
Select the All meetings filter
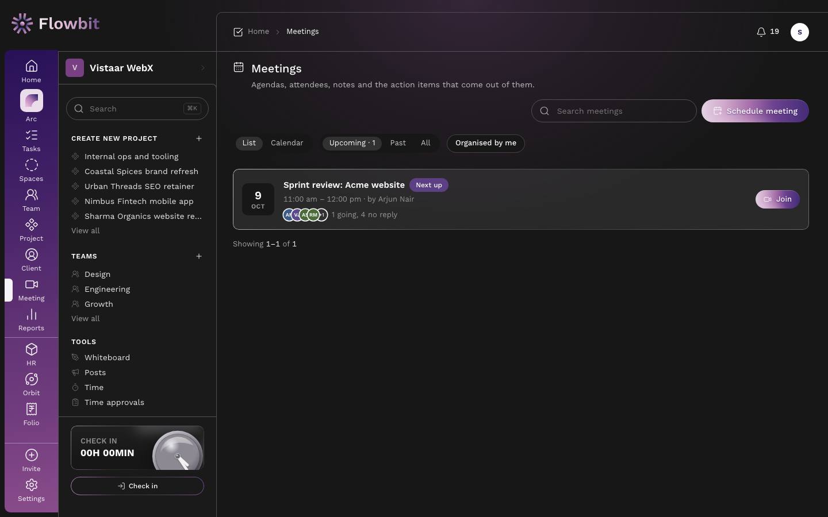coord(425,143)
